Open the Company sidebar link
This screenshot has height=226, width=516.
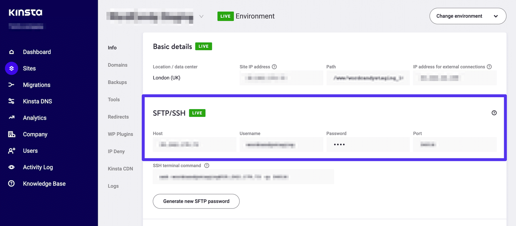(x=11, y=134)
